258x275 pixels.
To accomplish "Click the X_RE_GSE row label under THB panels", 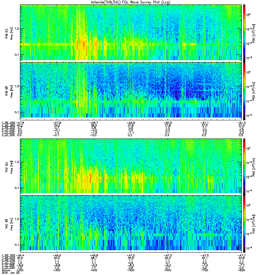I will click(x=8, y=123).
